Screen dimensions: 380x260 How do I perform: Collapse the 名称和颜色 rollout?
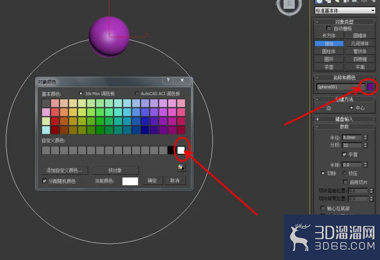pyautogui.click(x=344, y=78)
